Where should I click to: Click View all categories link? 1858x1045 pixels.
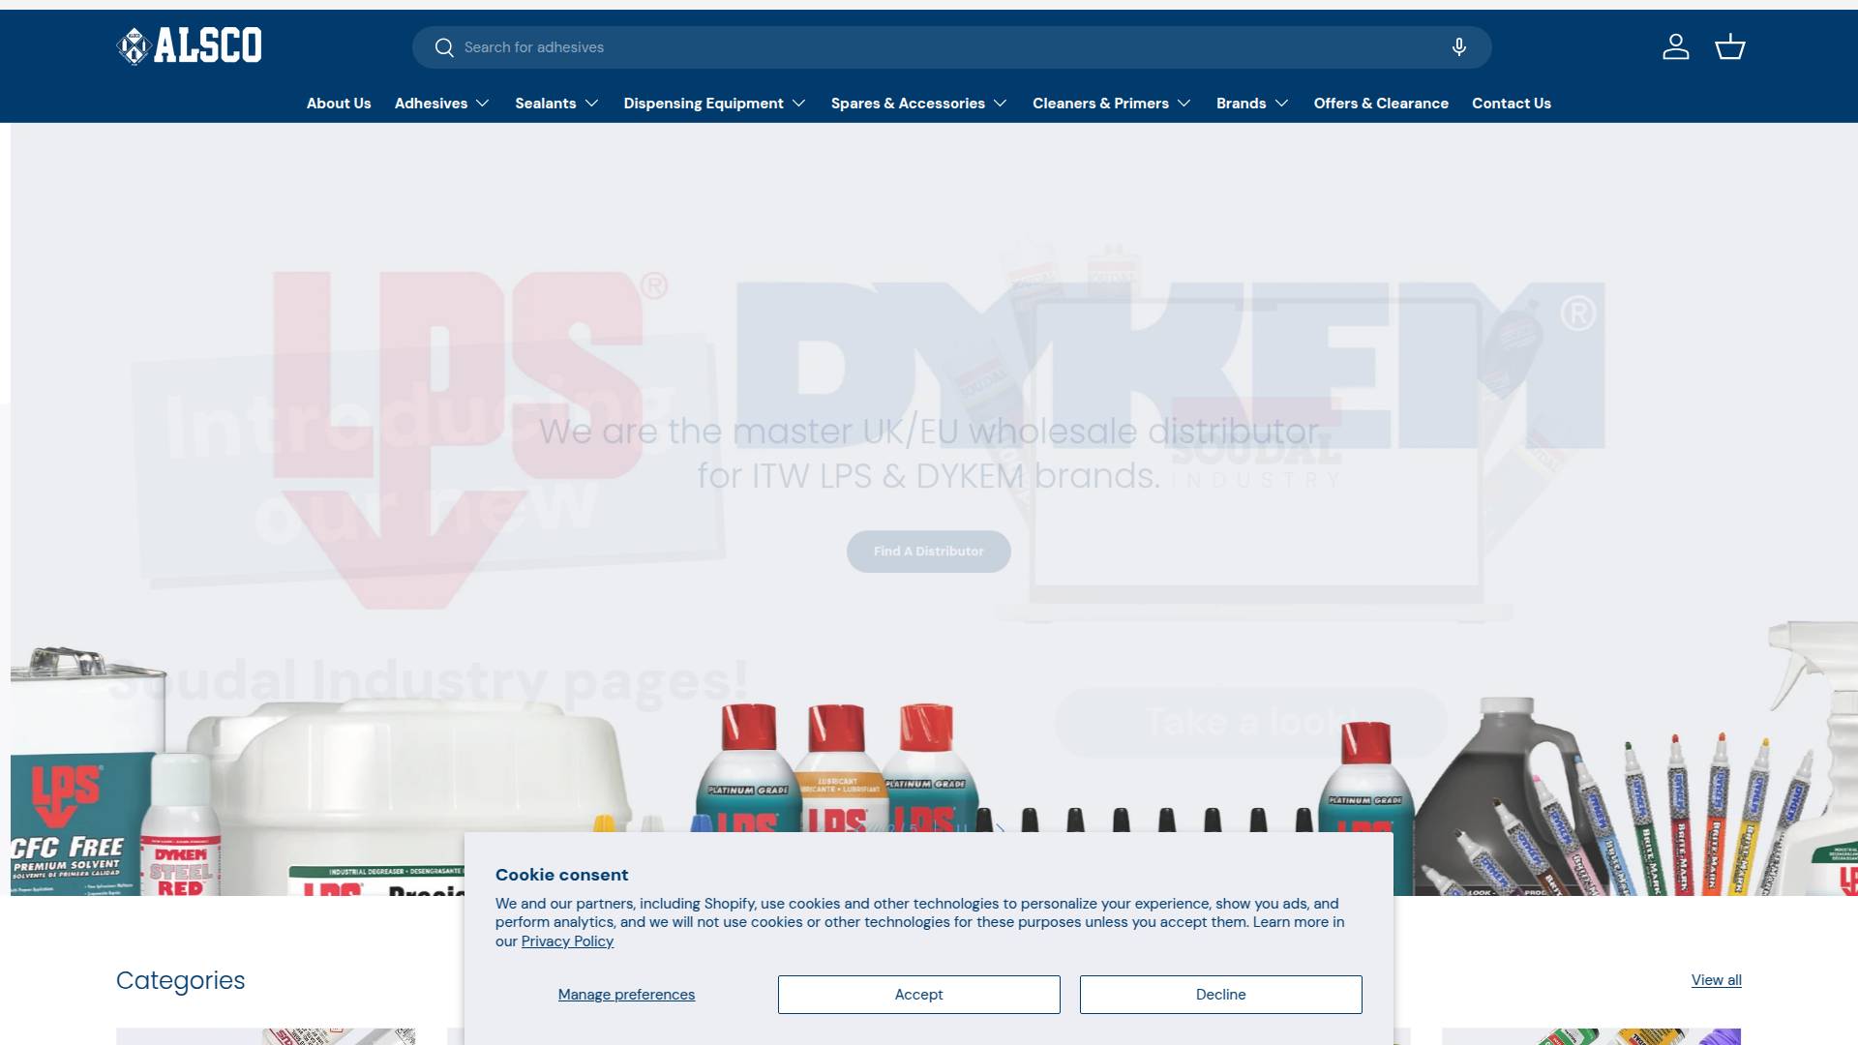coord(1716,980)
